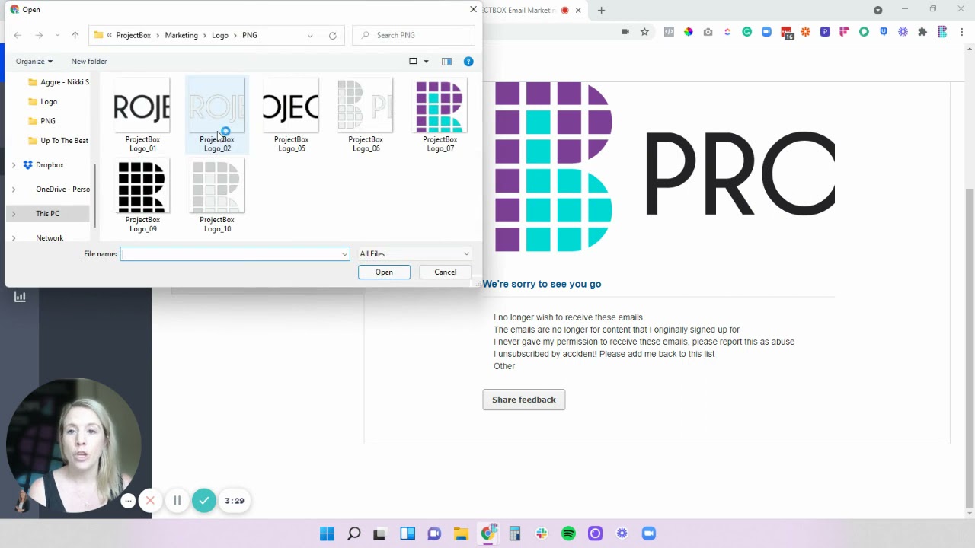Choose 'I no longer wish to receive these emails'
The height and width of the screenshot is (548, 975).
click(568, 317)
